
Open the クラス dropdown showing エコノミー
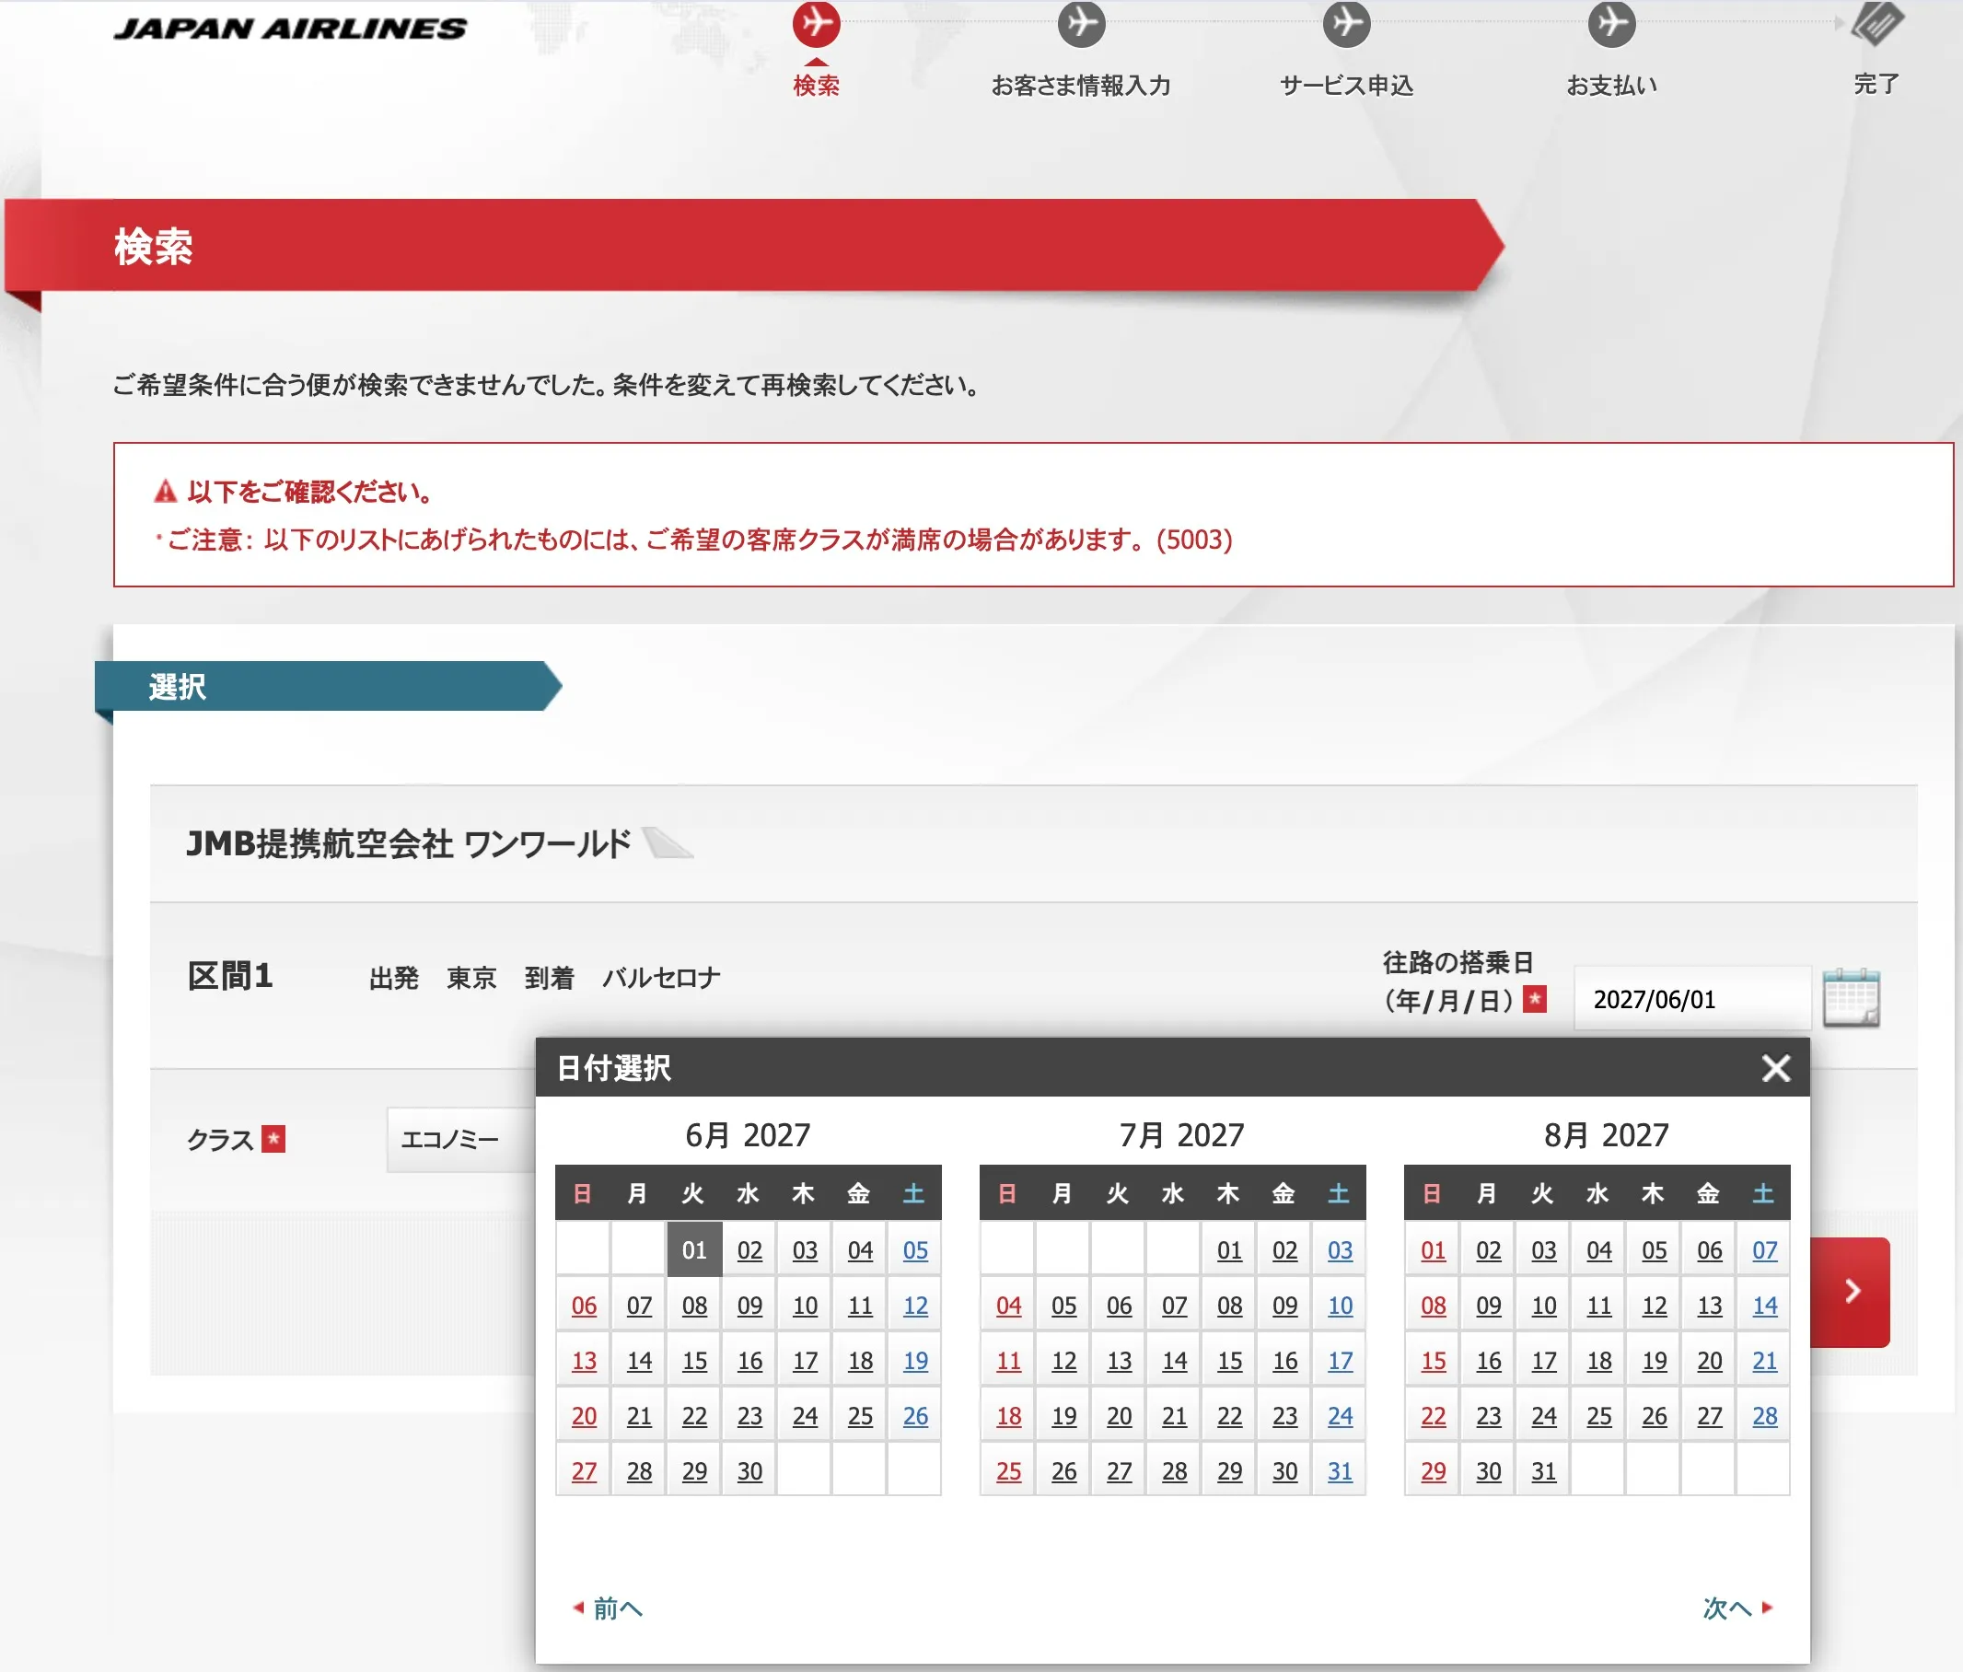pyautogui.click(x=461, y=1139)
